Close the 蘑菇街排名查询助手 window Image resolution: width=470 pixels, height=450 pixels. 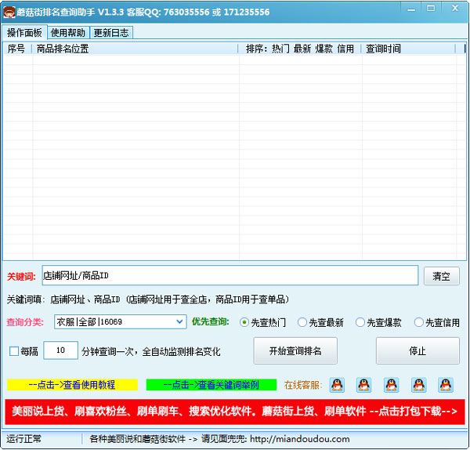[455, 9]
